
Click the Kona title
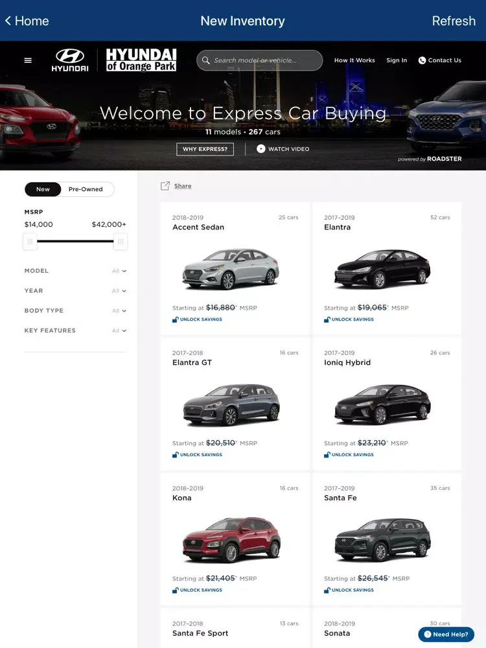[x=182, y=498]
